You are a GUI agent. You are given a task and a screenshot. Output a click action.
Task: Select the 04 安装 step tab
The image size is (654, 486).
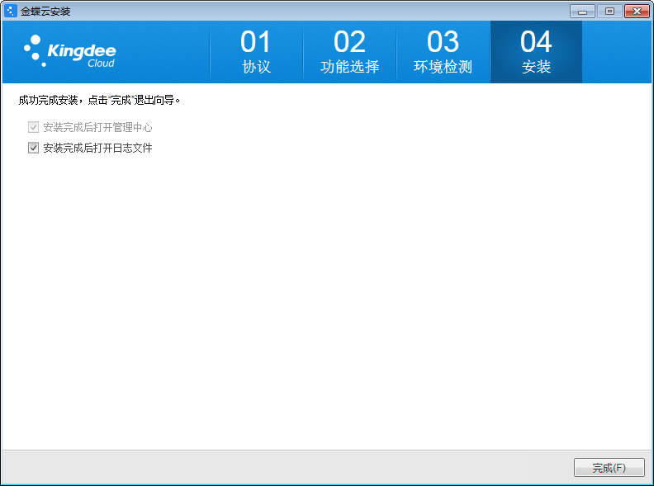(537, 52)
